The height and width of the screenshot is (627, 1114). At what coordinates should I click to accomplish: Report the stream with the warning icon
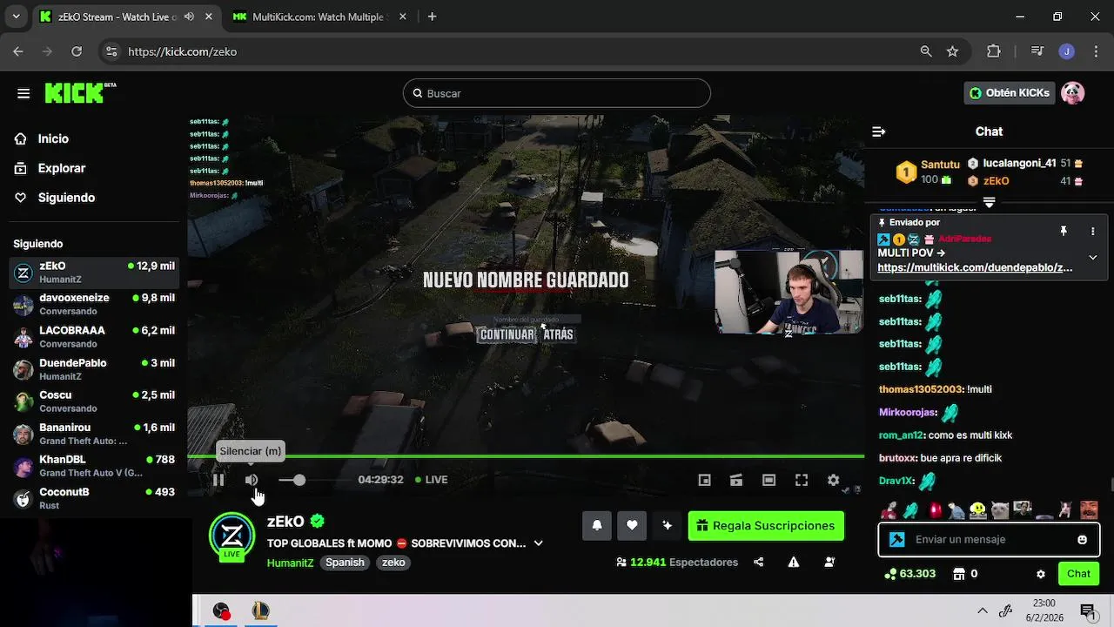[x=794, y=563]
